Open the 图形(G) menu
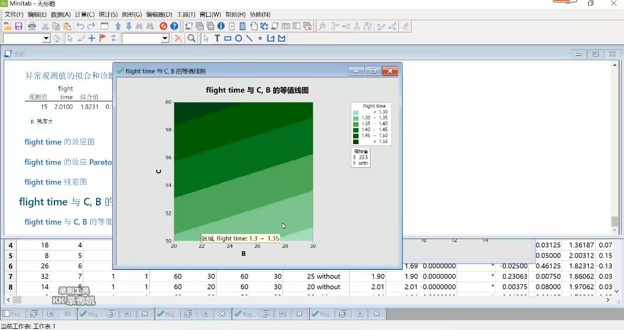This screenshot has height=330, width=624. point(132,14)
